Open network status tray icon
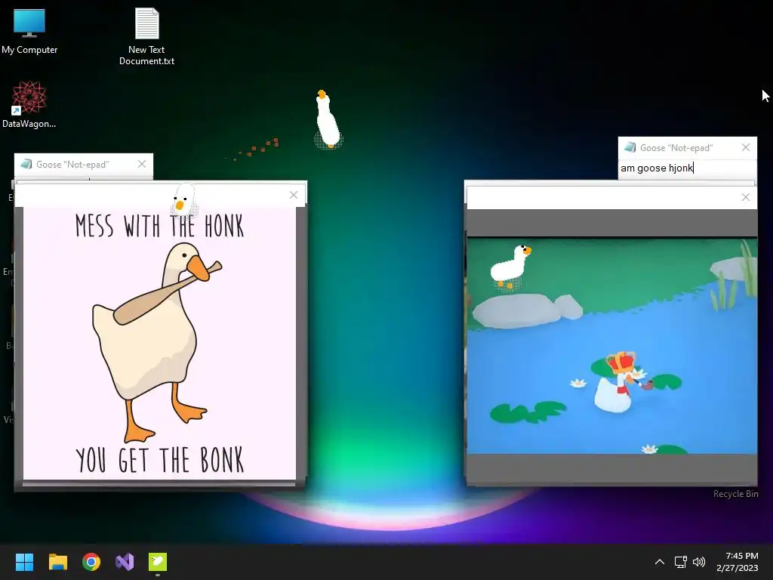Image resolution: width=773 pixels, height=580 pixels. pos(681,562)
